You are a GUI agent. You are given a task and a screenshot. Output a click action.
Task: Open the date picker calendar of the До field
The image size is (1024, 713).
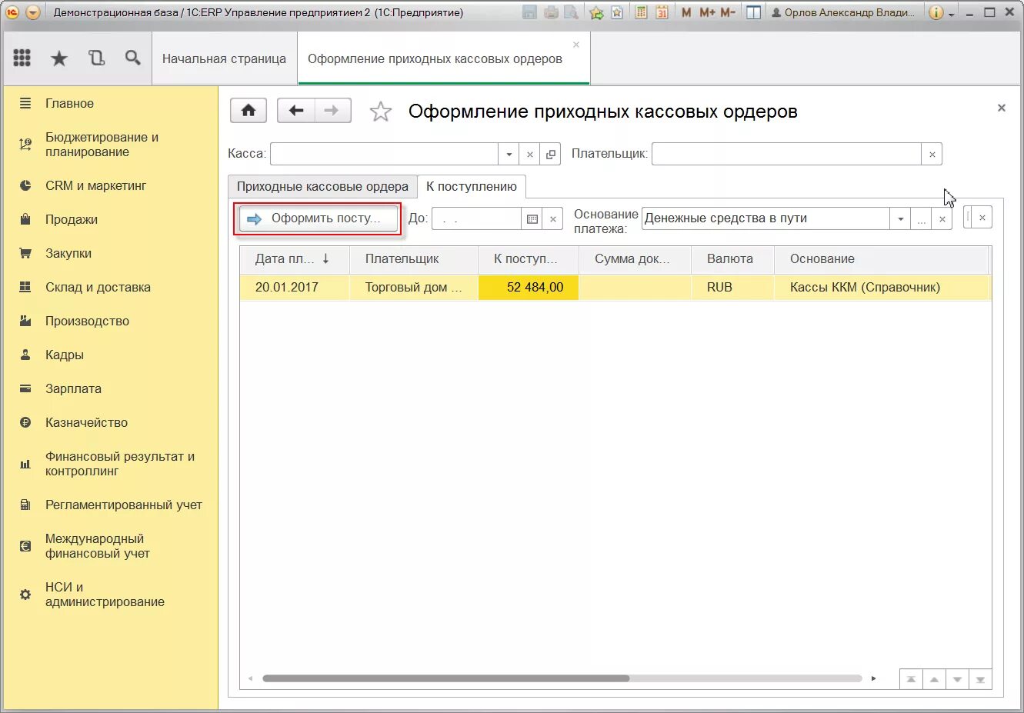pos(532,219)
